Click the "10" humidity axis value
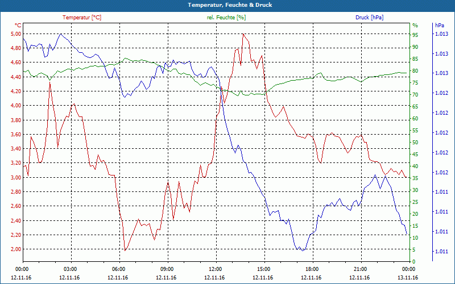Screen dimensions: 455x284 point(415,238)
